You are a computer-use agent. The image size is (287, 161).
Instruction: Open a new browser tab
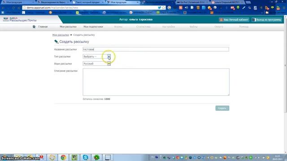[x=248, y=2]
